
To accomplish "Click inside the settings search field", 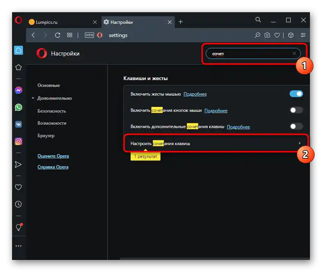I will pos(249,54).
